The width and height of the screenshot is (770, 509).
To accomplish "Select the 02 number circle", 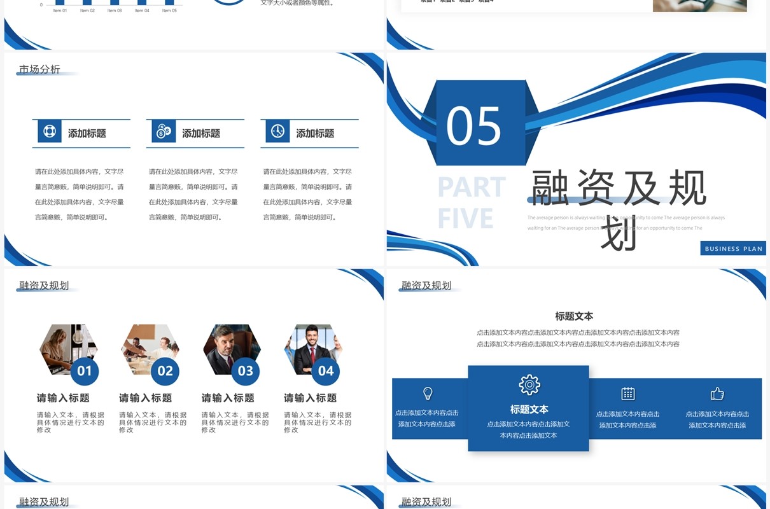I will [x=165, y=371].
